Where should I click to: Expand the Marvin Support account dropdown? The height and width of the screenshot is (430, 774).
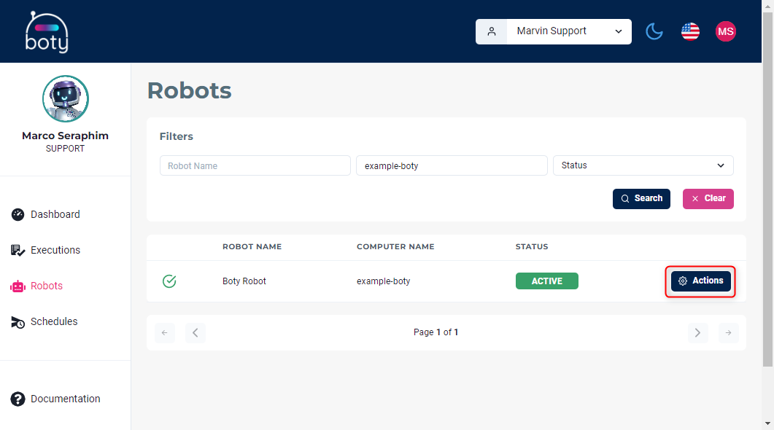[568, 31]
